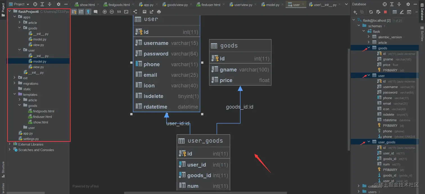Toggle Columns display in diagram

81,12
